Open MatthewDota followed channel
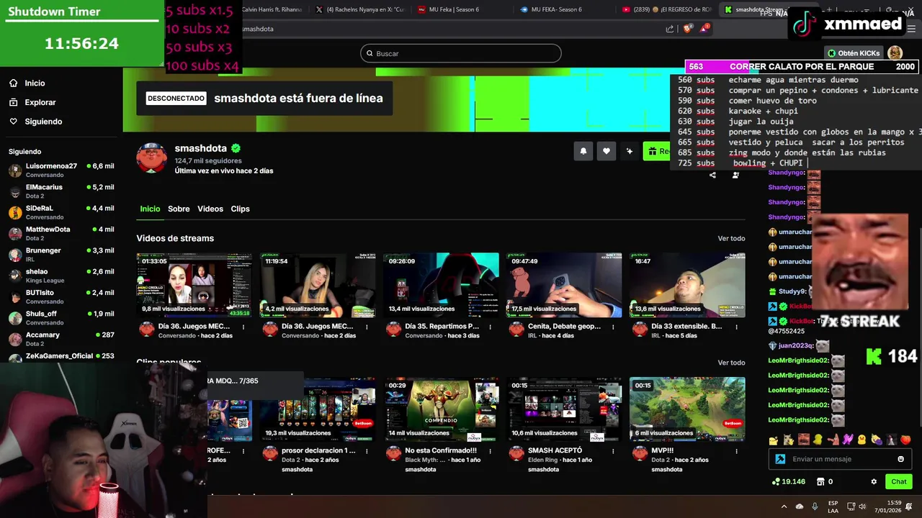Viewport: 922px width, 518px height. point(61,233)
